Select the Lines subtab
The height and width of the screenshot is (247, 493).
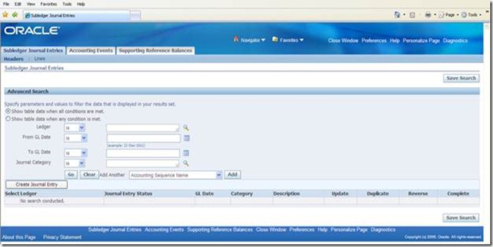click(40, 59)
